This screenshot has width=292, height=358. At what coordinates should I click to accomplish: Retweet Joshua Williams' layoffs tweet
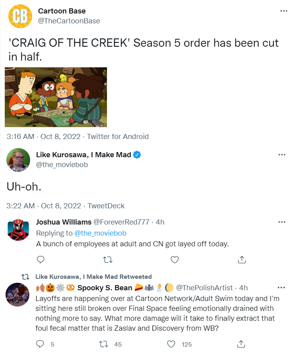pyautogui.click(x=107, y=260)
